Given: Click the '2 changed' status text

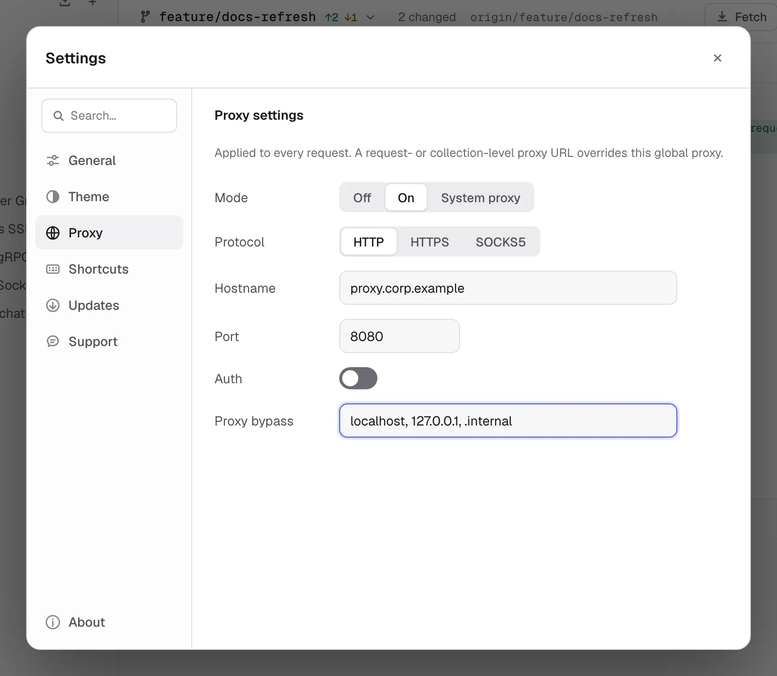Looking at the screenshot, I should [x=427, y=17].
